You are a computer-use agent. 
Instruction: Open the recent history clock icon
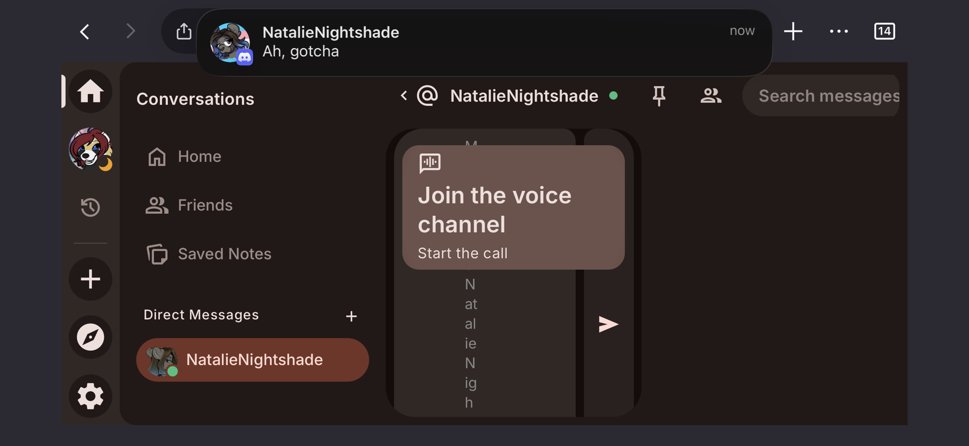click(x=91, y=208)
